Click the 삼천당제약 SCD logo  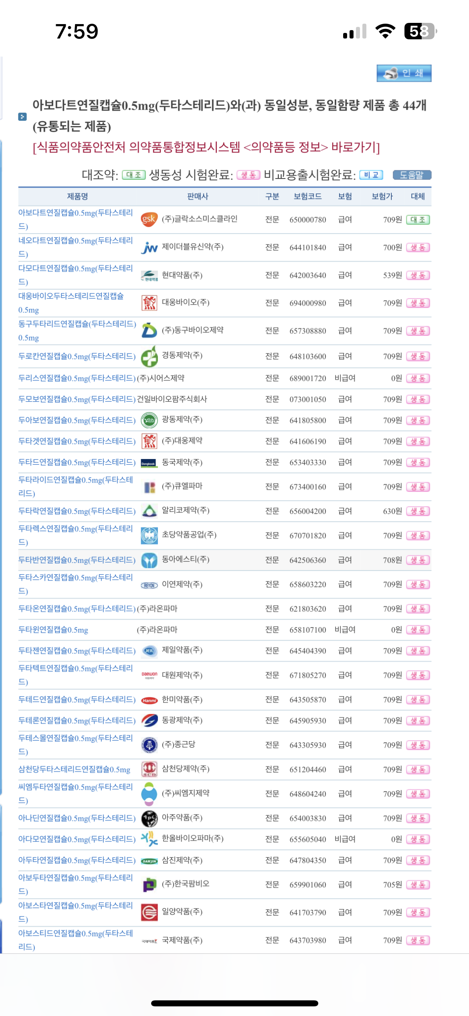pos(149,769)
